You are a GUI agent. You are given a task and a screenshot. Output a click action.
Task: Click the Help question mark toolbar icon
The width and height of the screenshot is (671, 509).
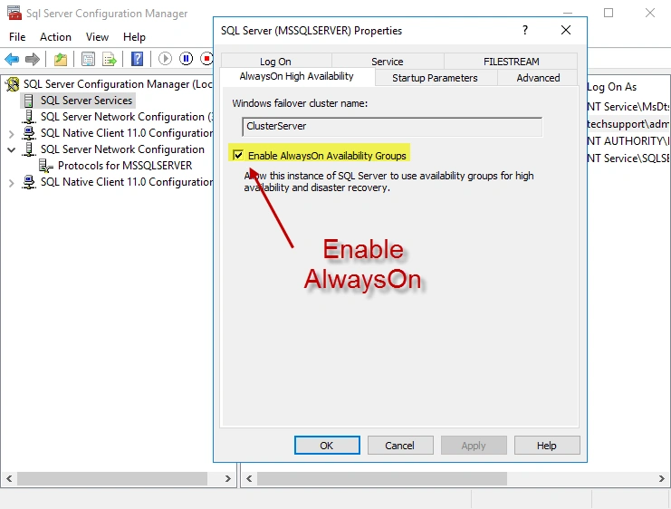click(138, 59)
